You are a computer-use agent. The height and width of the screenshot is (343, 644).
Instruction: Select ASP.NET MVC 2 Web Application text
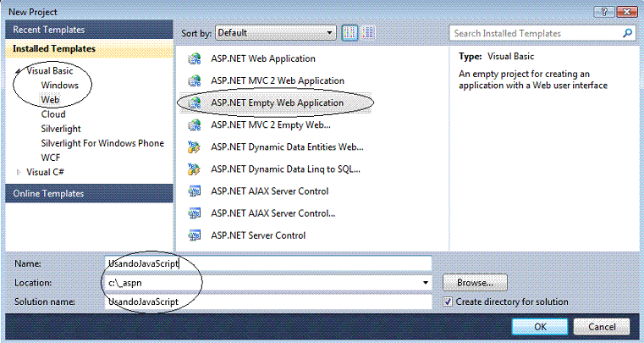pyautogui.click(x=278, y=81)
